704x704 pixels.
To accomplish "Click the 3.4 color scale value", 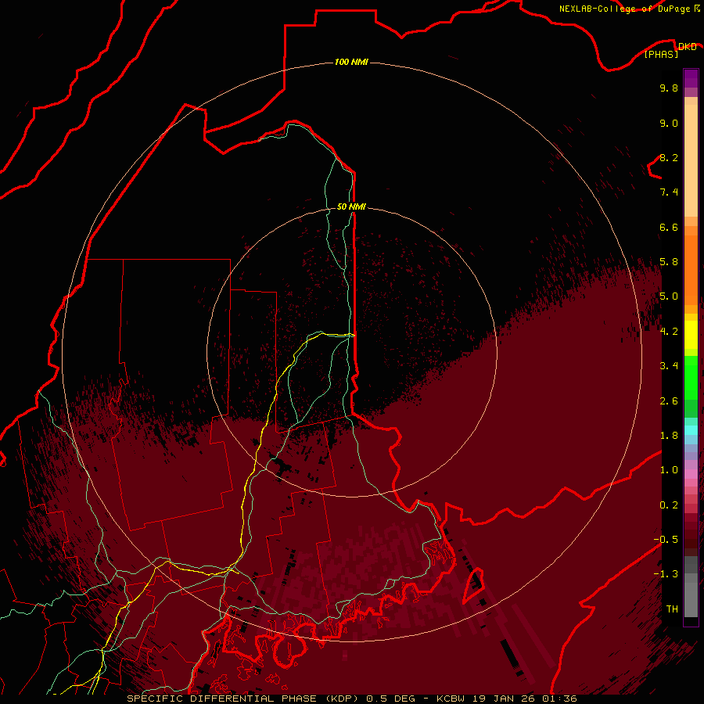I will [x=669, y=366].
